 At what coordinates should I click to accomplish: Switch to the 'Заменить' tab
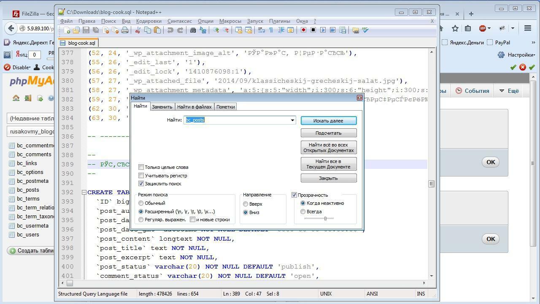pyautogui.click(x=162, y=107)
